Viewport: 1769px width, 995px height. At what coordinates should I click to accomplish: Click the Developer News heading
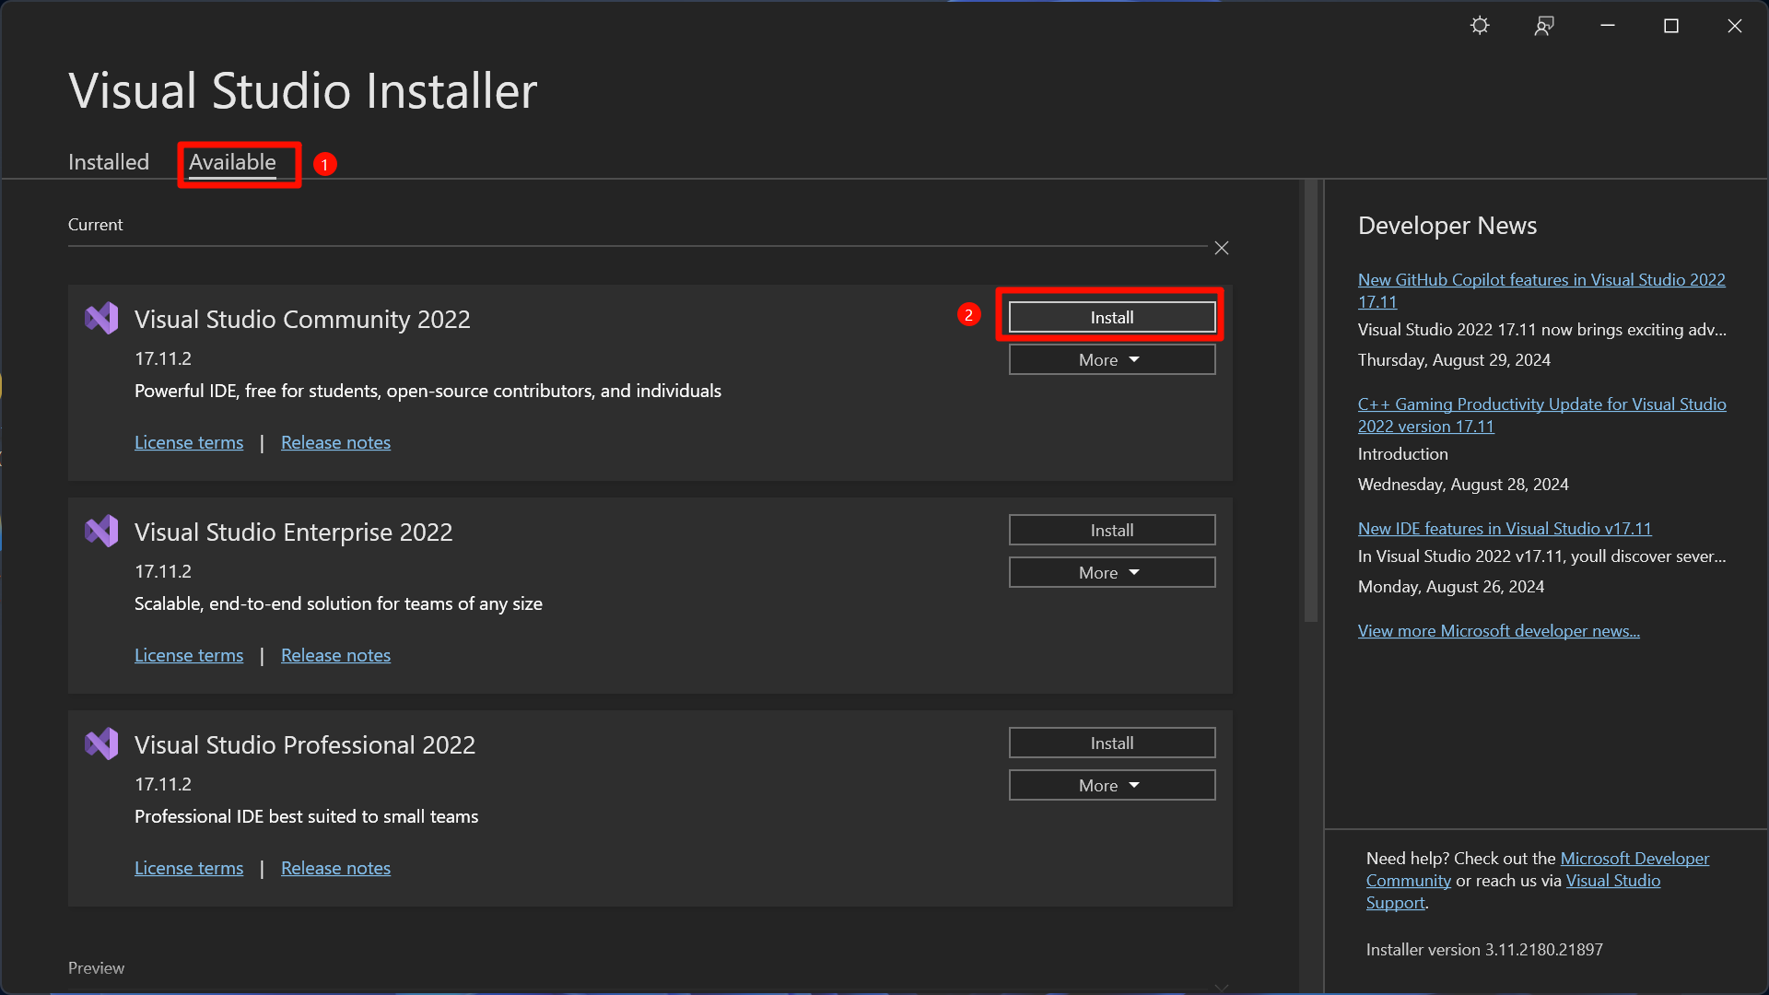(1447, 225)
